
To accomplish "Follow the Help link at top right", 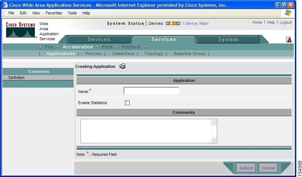I will [271, 22].
